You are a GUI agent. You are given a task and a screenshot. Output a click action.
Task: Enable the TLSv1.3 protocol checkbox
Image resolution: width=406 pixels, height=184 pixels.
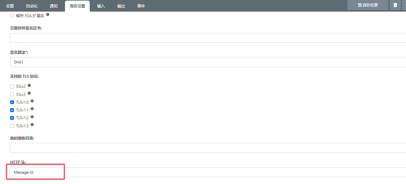pyautogui.click(x=12, y=126)
